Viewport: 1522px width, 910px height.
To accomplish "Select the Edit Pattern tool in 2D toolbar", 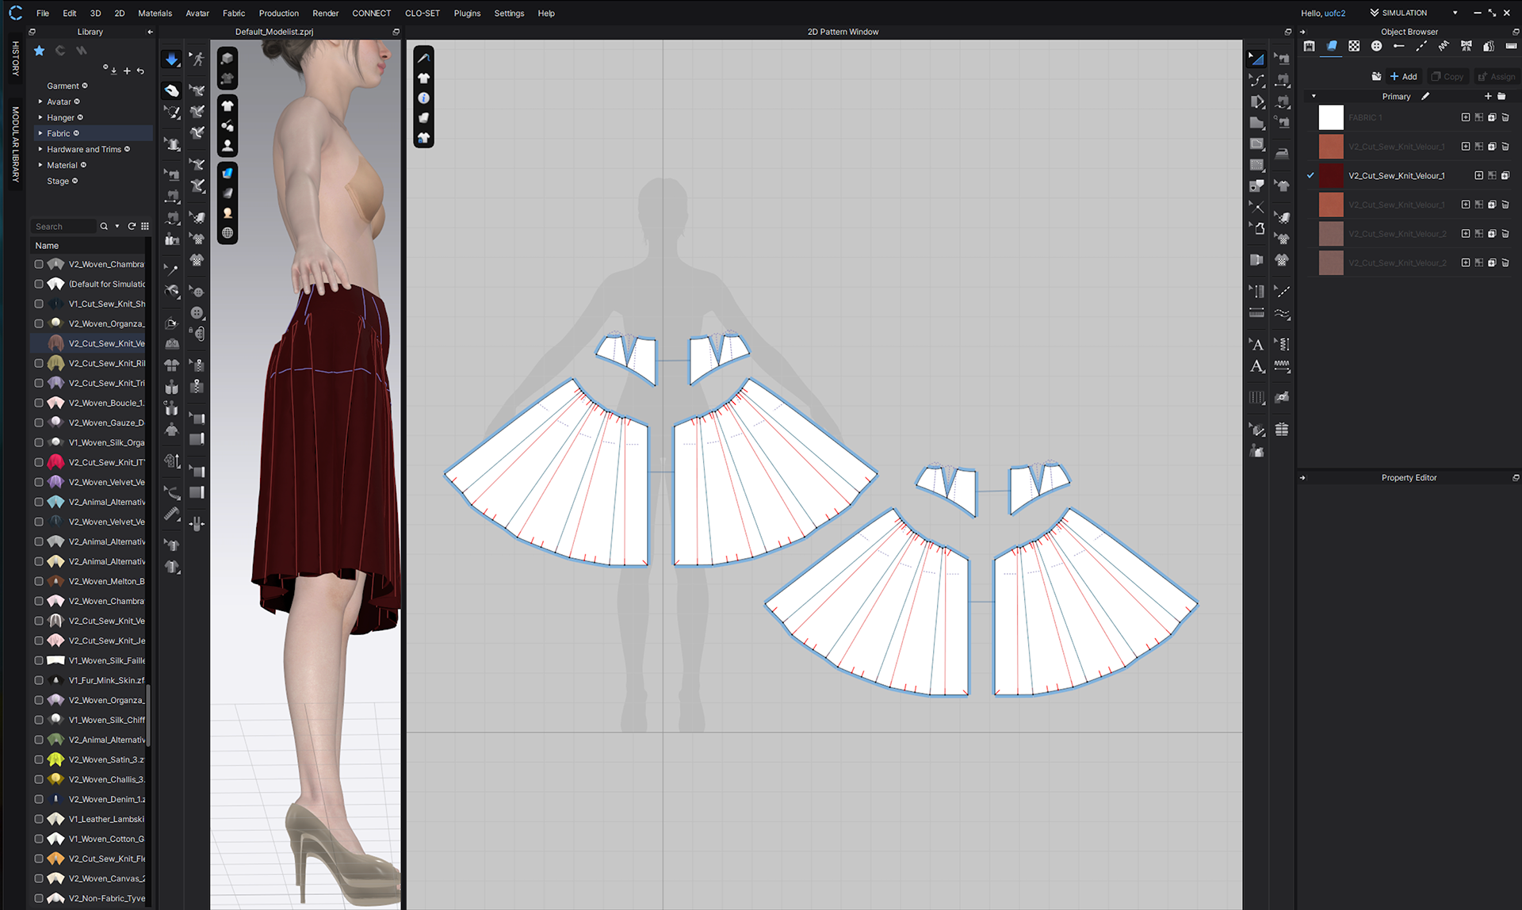I will point(1256,80).
